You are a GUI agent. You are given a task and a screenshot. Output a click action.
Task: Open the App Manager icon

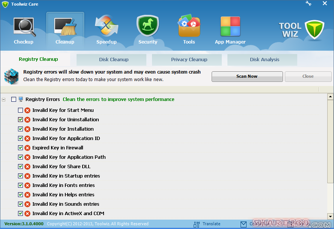pyautogui.click(x=230, y=26)
